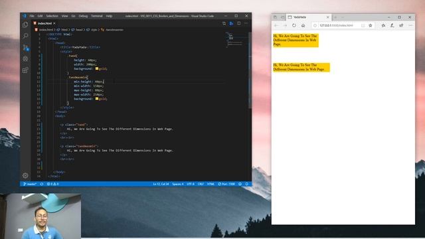The width and height of the screenshot is (425, 239).
Task: Click the tabs you've set aside icon
Action: [275, 17]
